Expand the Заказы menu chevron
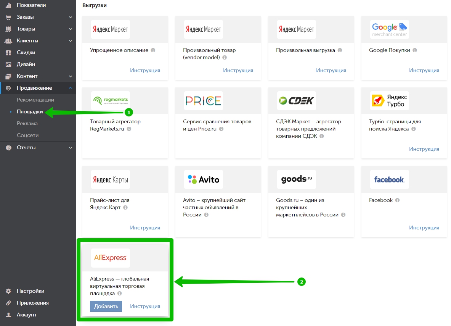 [71, 17]
